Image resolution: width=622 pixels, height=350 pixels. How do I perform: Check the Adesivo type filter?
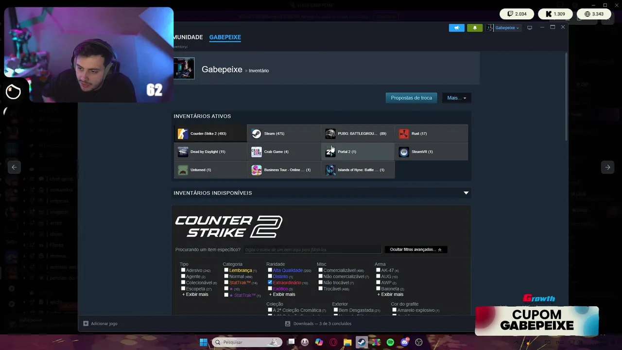[x=183, y=270]
